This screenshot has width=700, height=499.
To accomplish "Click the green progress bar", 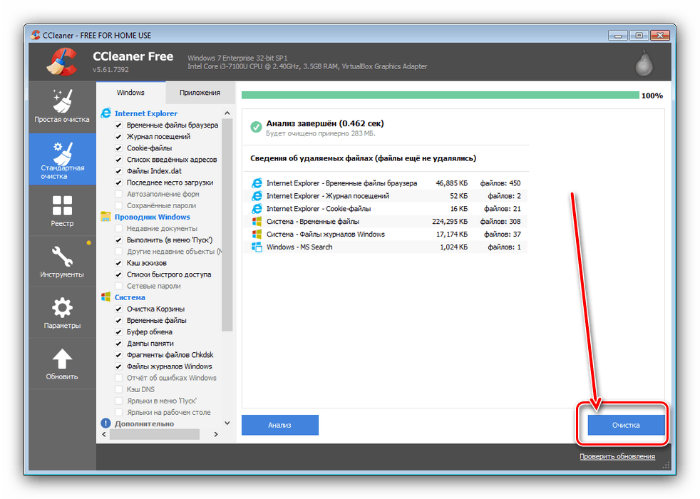I will [x=441, y=95].
